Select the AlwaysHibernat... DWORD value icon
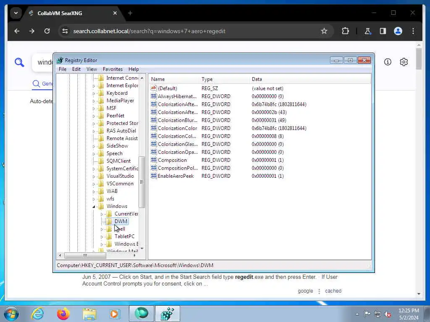The width and height of the screenshot is (430, 322). coord(154,96)
